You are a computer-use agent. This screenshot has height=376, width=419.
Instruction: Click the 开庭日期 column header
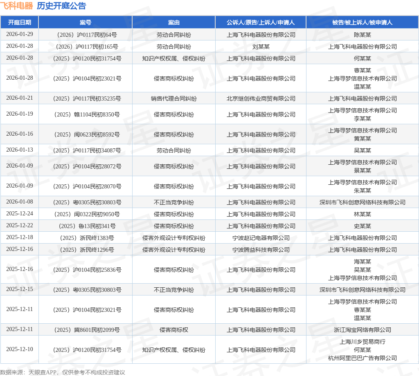20,22
